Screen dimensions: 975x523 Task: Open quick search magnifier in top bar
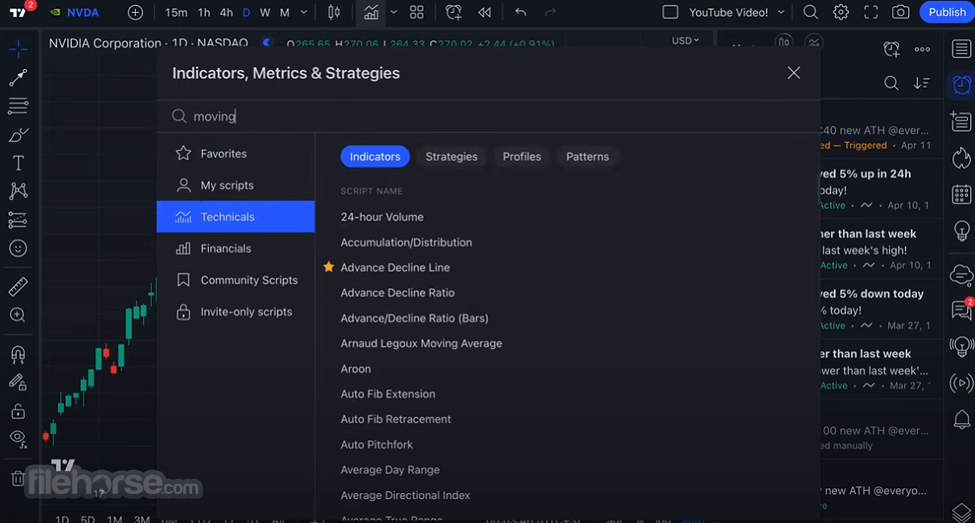pos(810,12)
